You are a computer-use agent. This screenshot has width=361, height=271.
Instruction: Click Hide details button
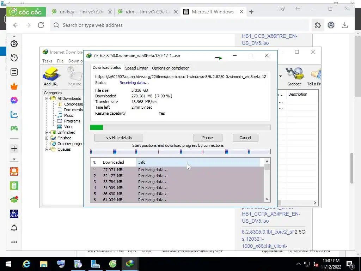119,138
